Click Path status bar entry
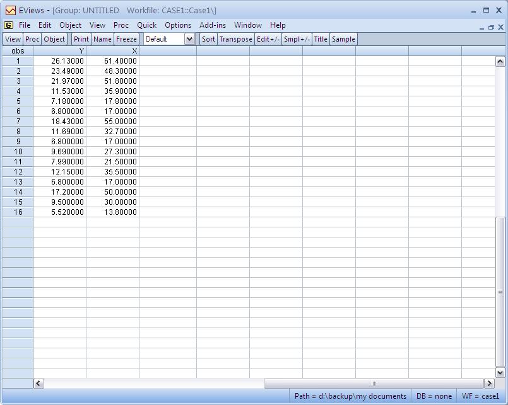 [350, 396]
